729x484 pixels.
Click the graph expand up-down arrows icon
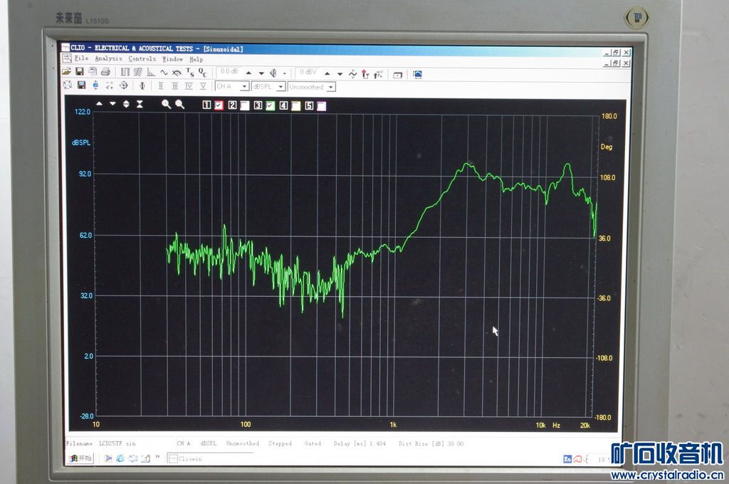pos(126,104)
